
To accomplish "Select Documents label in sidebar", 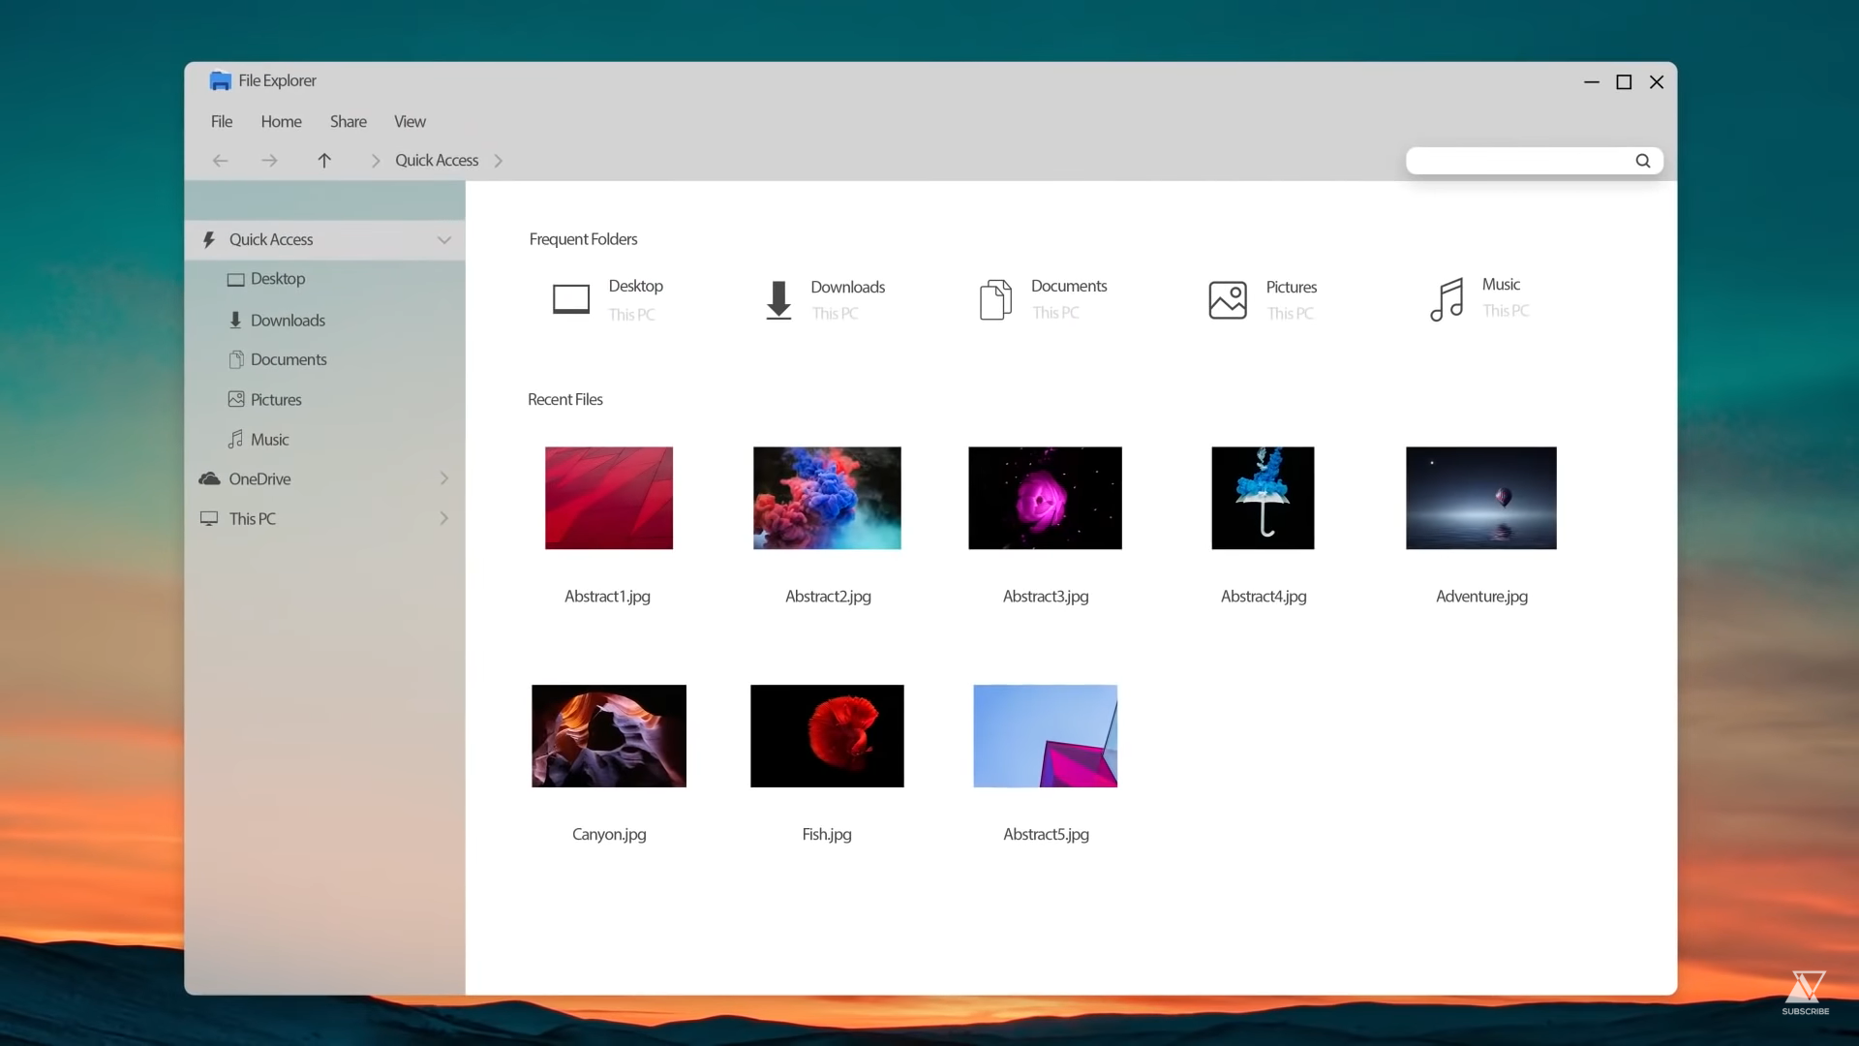I will pyautogui.click(x=289, y=359).
